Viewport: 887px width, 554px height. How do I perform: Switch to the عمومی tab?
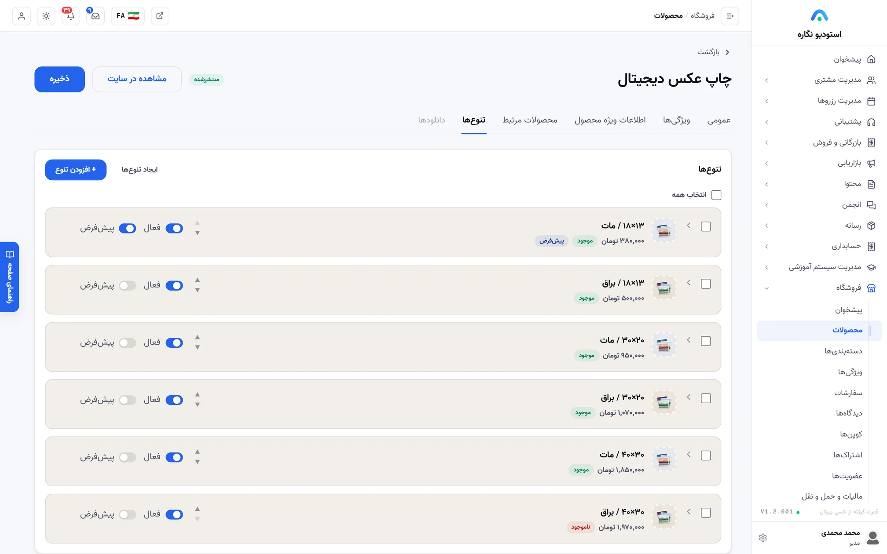tap(719, 120)
